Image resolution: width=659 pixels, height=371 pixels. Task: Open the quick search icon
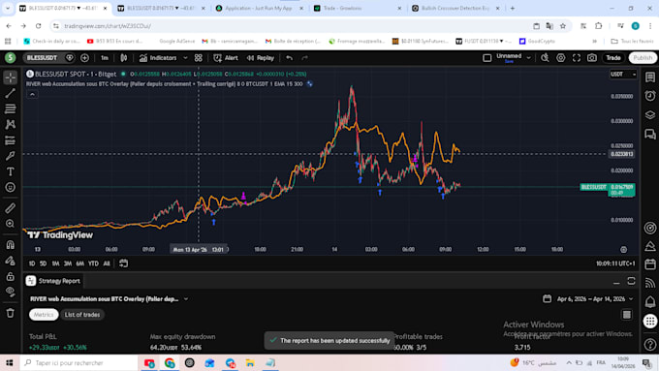click(x=545, y=58)
